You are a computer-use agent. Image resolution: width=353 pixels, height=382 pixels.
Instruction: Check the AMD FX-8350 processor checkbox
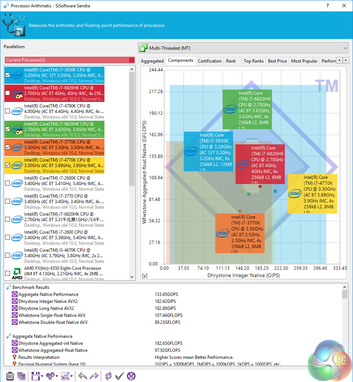point(8,273)
